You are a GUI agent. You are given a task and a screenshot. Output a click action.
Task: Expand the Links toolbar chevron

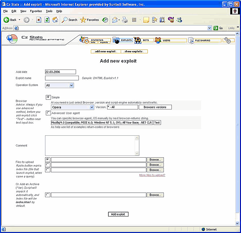[238, 27]
